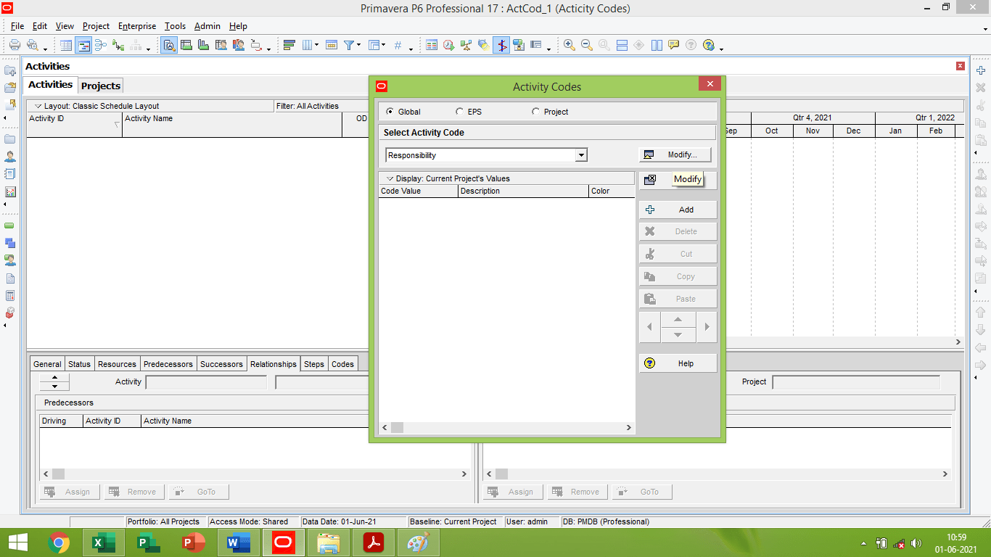Open Tracking chart icon in sidebar

pos(10,192)
